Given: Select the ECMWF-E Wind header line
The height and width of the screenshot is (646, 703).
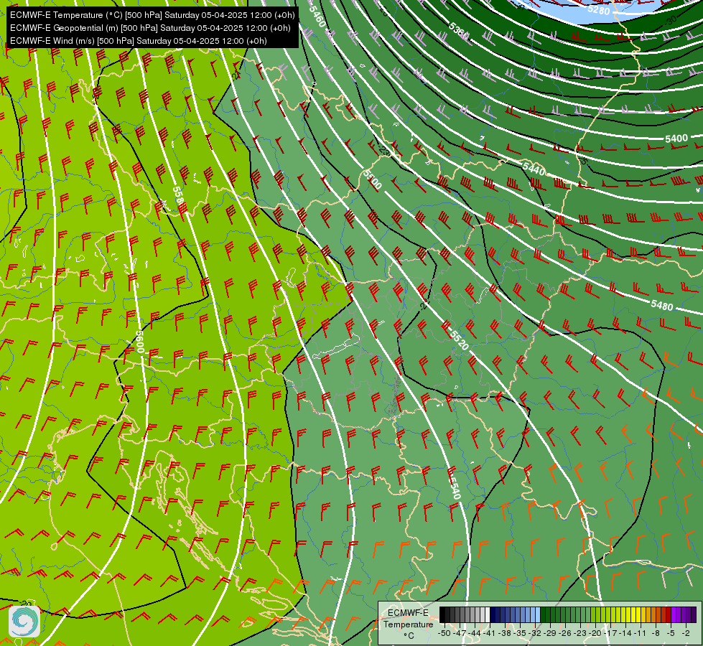Looking at the screenshot, I should point(139,41).
